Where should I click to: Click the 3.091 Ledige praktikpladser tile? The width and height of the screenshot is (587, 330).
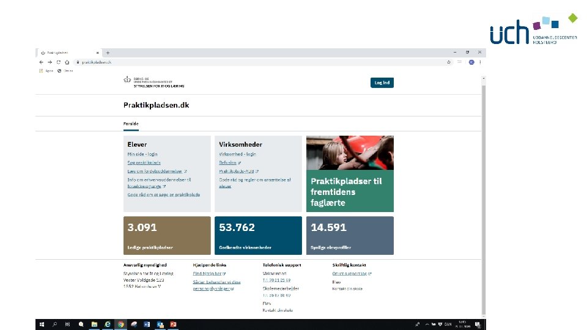click(167, 235)
